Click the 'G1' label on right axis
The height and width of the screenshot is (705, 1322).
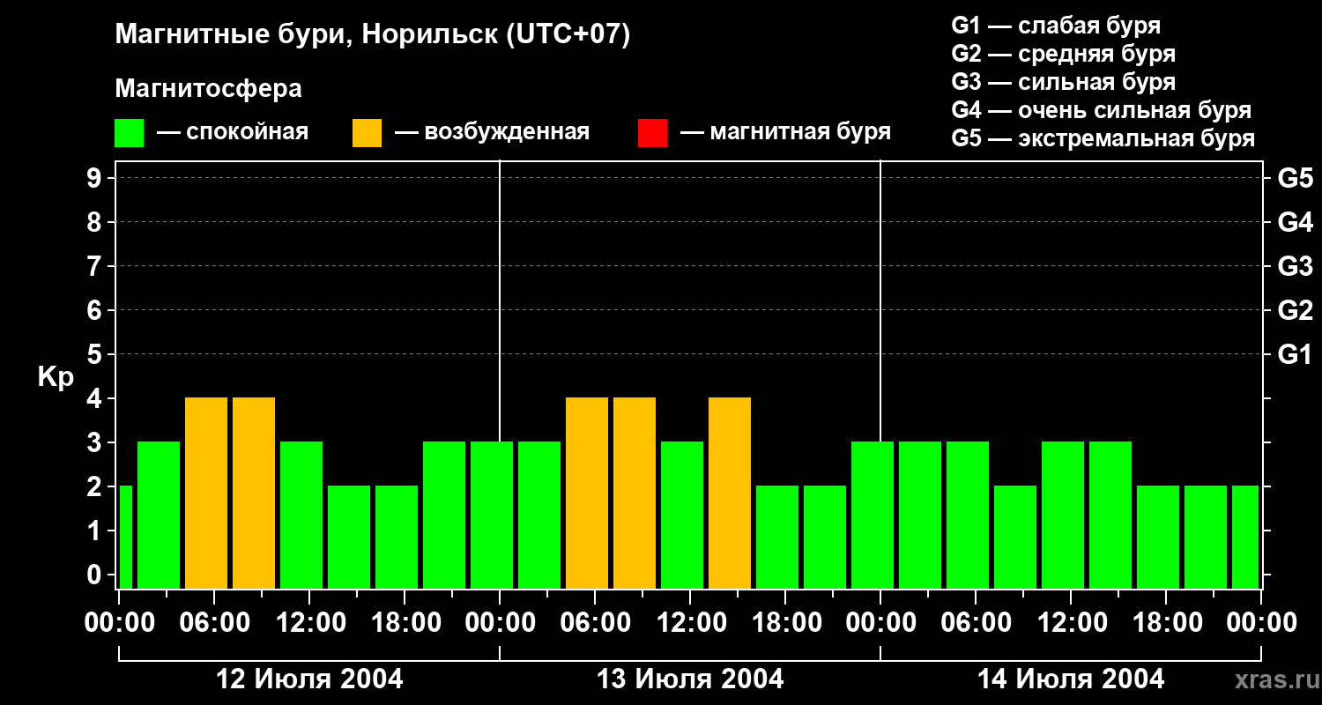tap(1295, 354)
